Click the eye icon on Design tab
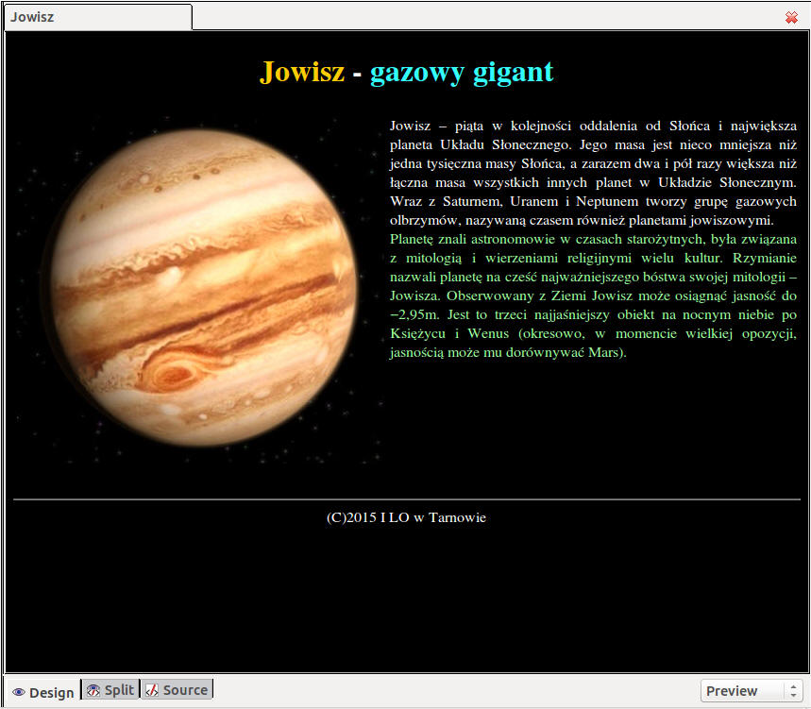This screenshot has height=709, width=811. (19, 693)
